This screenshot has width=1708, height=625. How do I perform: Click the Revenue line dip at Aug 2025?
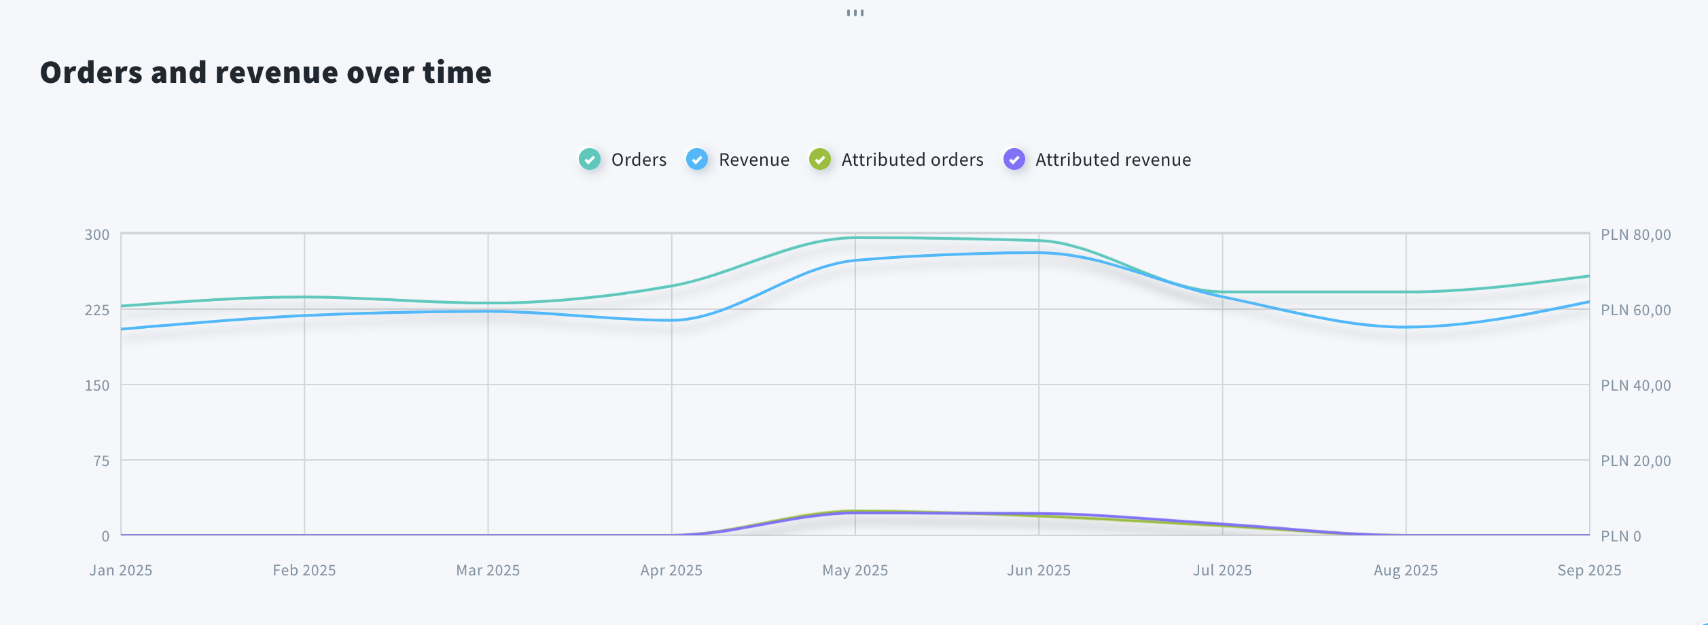[x=1406, y=327]
